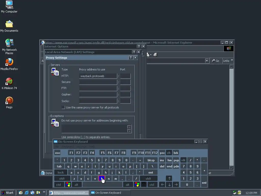This screenshot has width=261, height=196.
Task: Click up arrow key on On-Screen Keyboard
Action: tap(169, 178)
